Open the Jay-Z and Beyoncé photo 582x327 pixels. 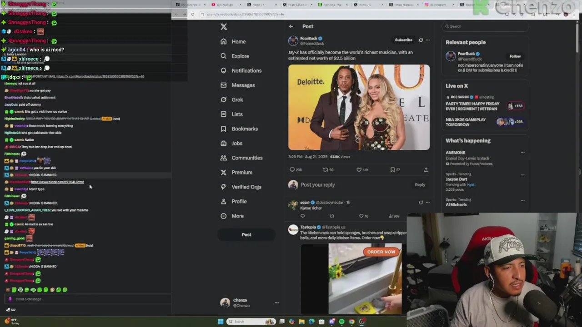[x=359, y=107]
